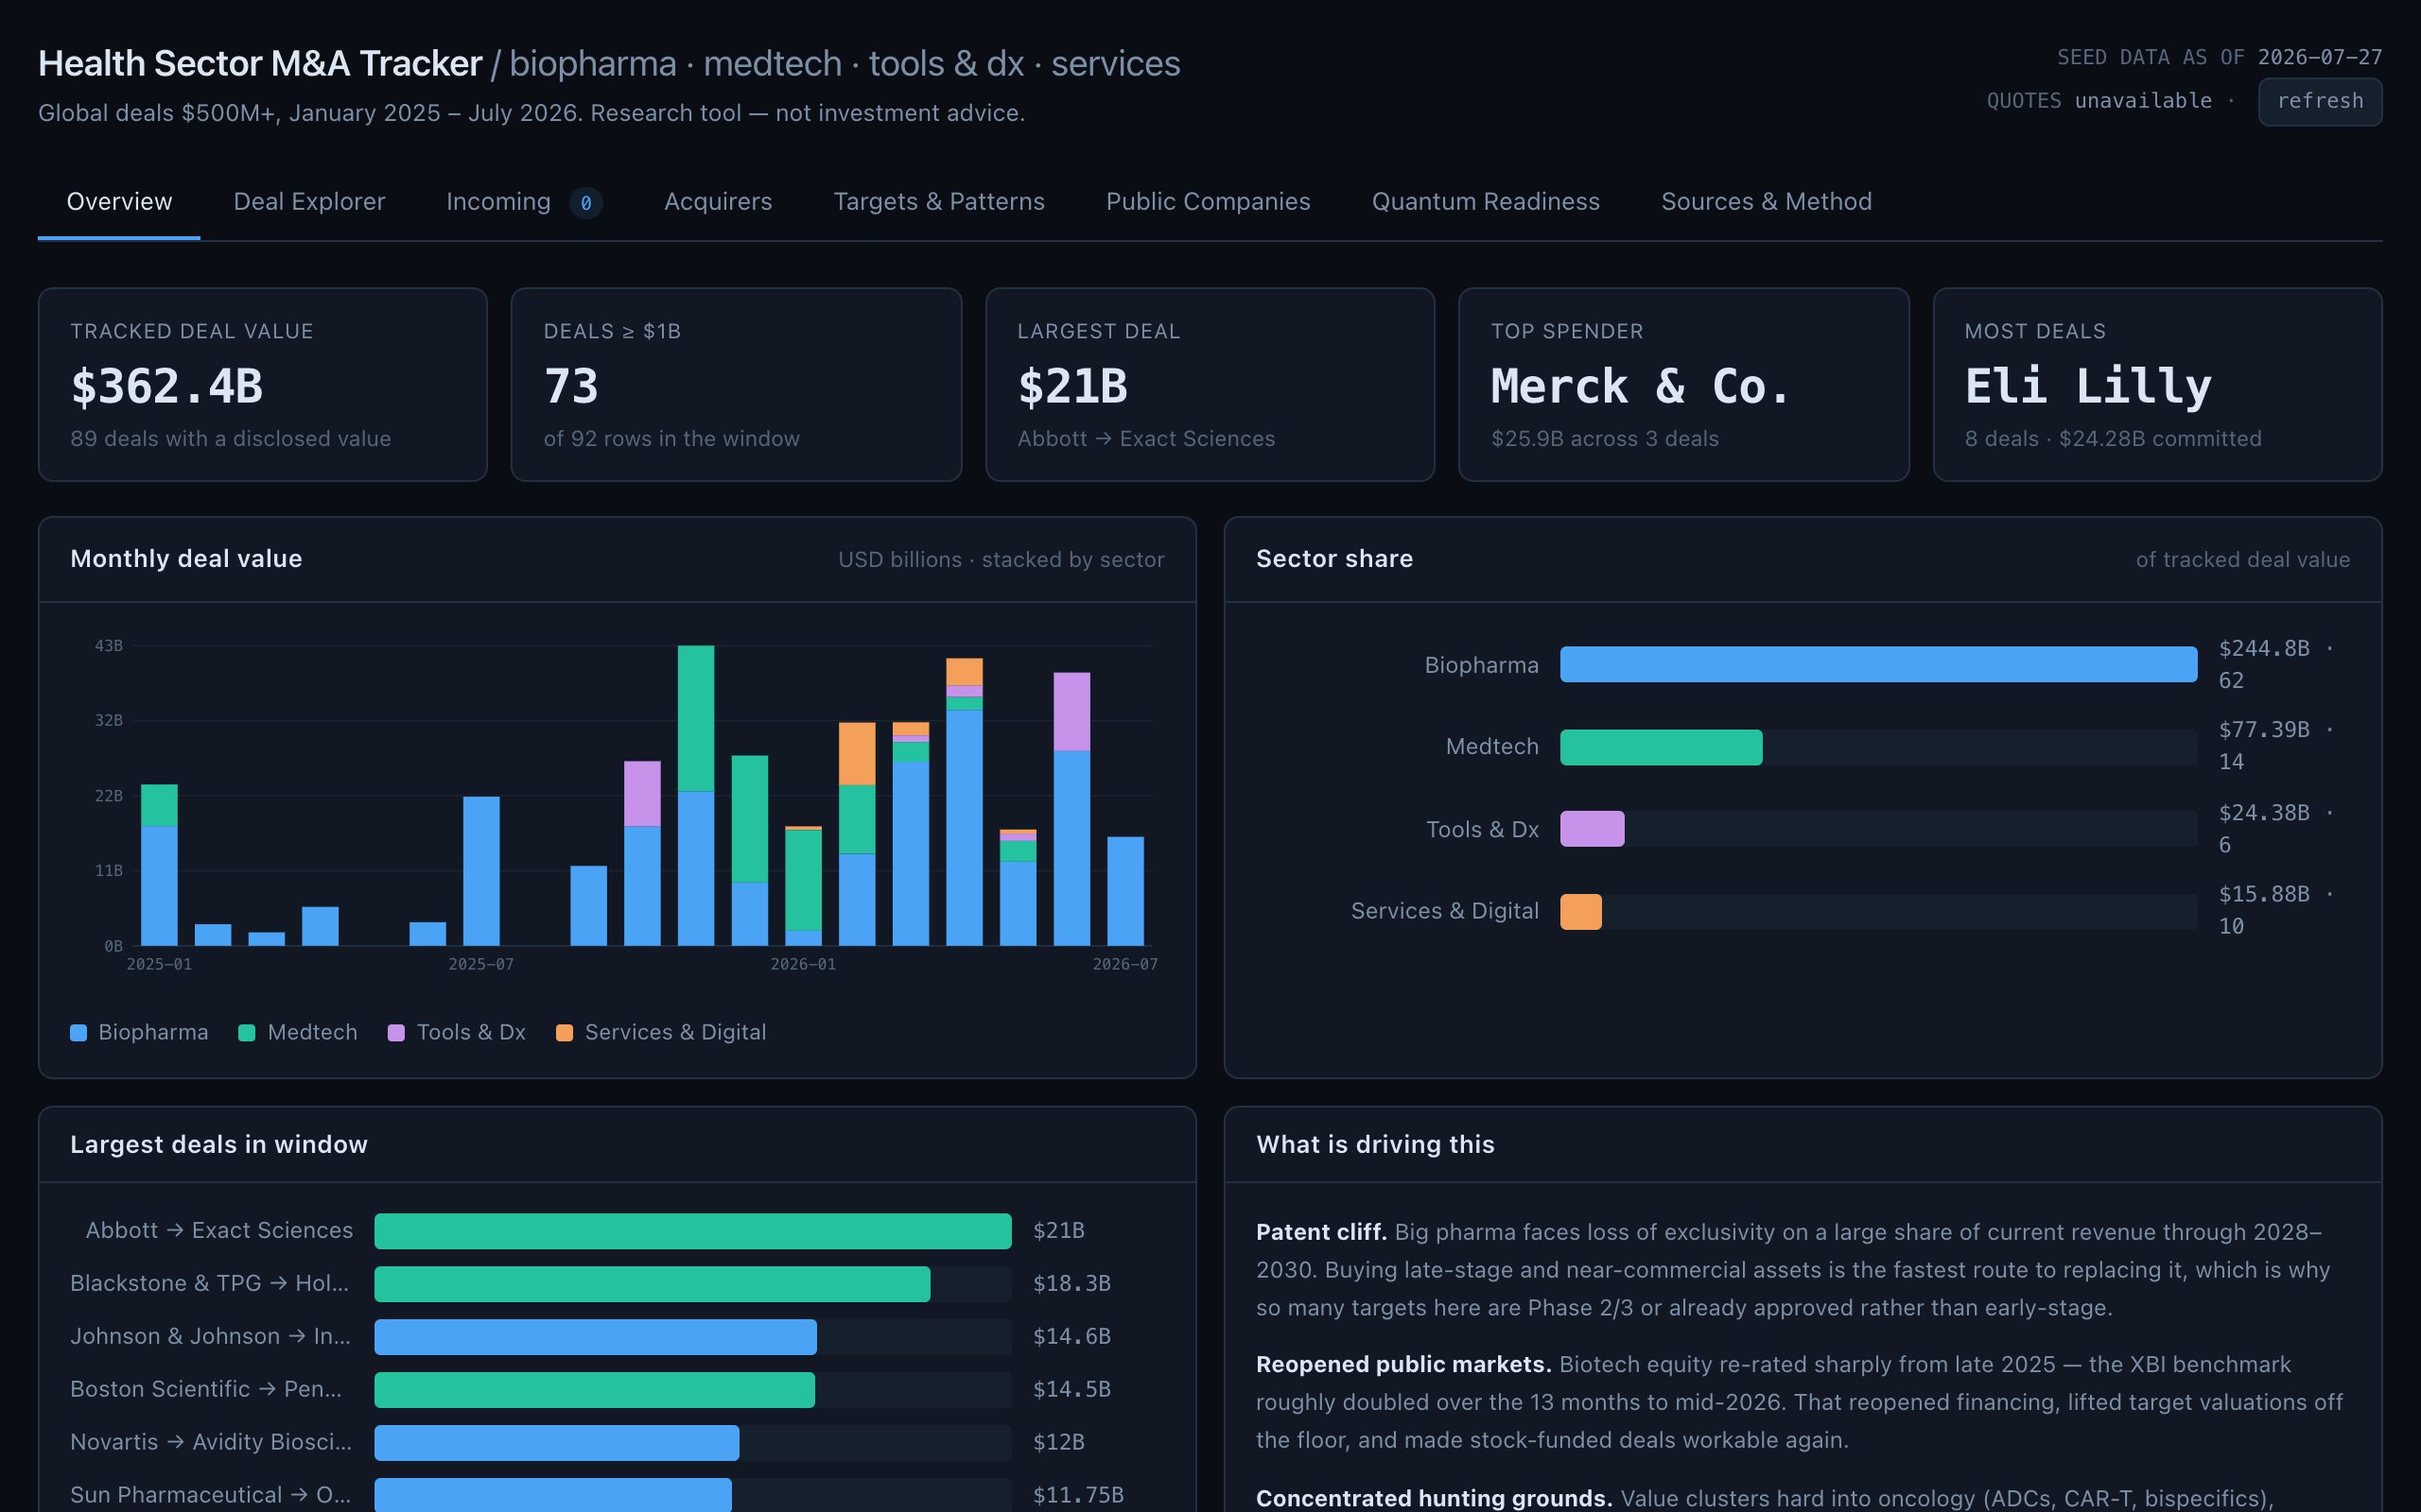Image resolution: width=2421 pixels, height=1512 pixels.
Task: Click the Biopharma sector share bar
Action: click(x=1878, y=665)
